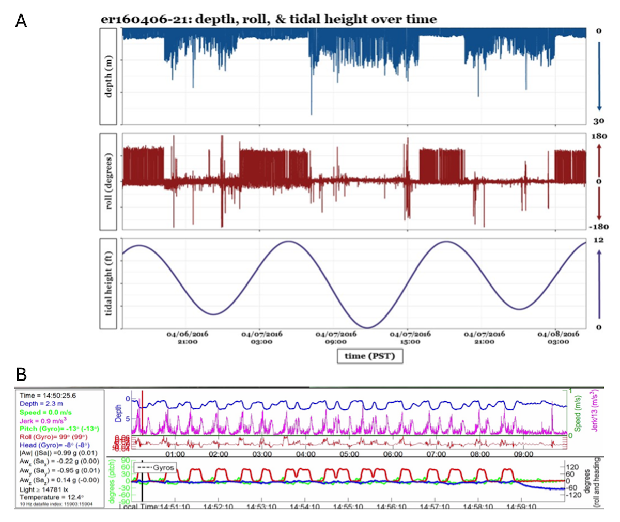
Task: Click the boxed tidal height (ft) axis label
Action: tap(107, 283)
